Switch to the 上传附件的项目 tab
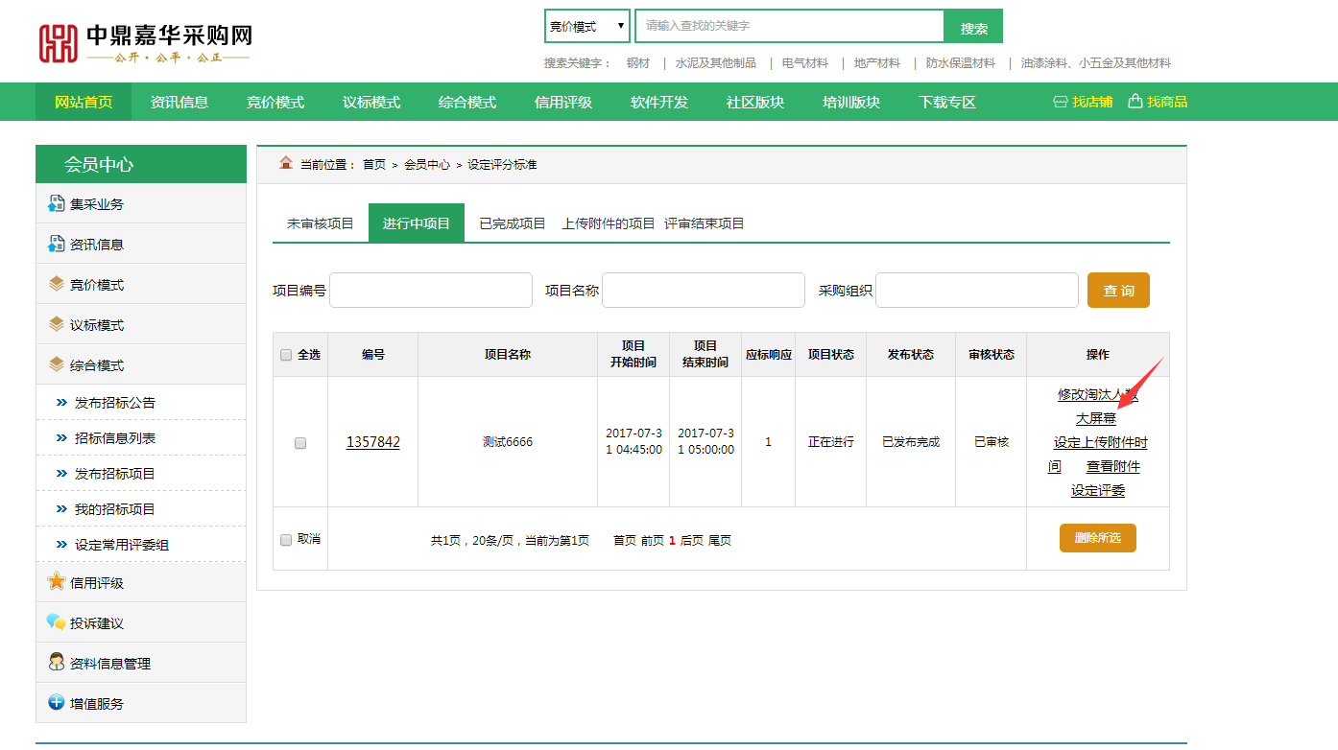1338x750 pixels. click(609, 223)
